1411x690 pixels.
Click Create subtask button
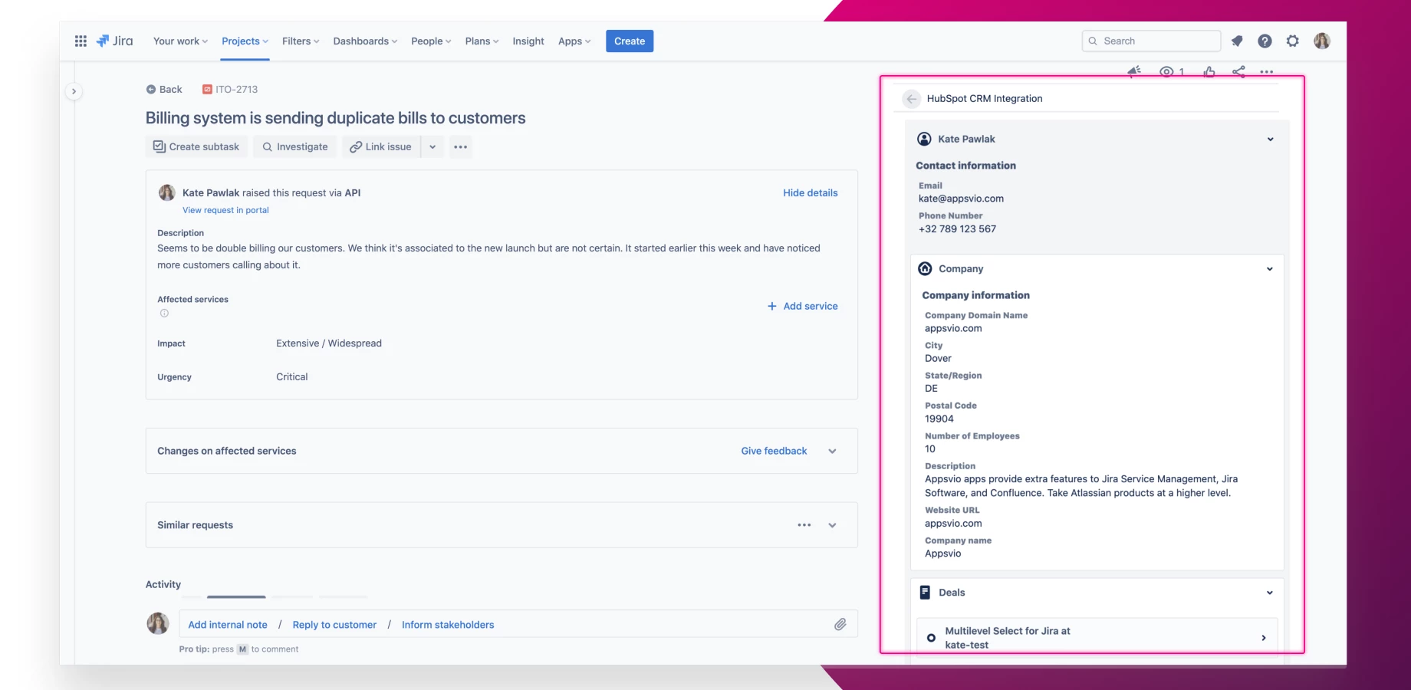point(196,147)
